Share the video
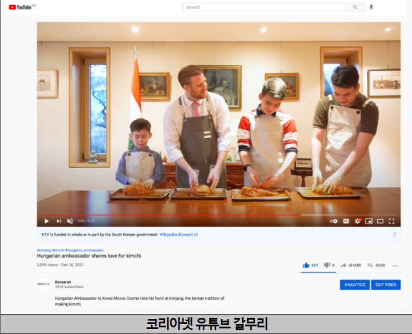 (x=351, y=265)
